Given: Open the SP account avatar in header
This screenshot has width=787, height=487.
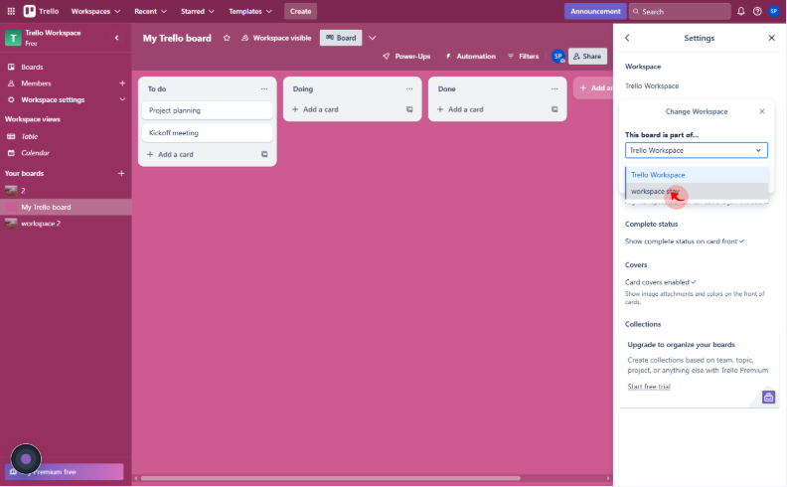Looking at the screenshot, I should click(773, 11).
